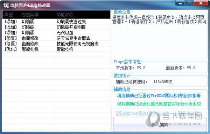
Task: Click the [添加] cell of 幻境阁快速过关 row
Action: click(x=11, y=22)
